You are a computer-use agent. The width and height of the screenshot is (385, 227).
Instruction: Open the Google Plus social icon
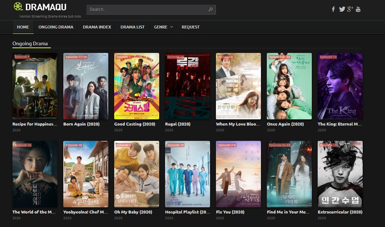[x=350, y=9]
